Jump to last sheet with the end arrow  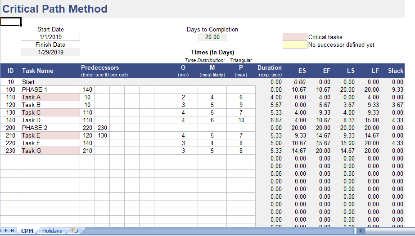pyautogui.click(x=13, y=231)
